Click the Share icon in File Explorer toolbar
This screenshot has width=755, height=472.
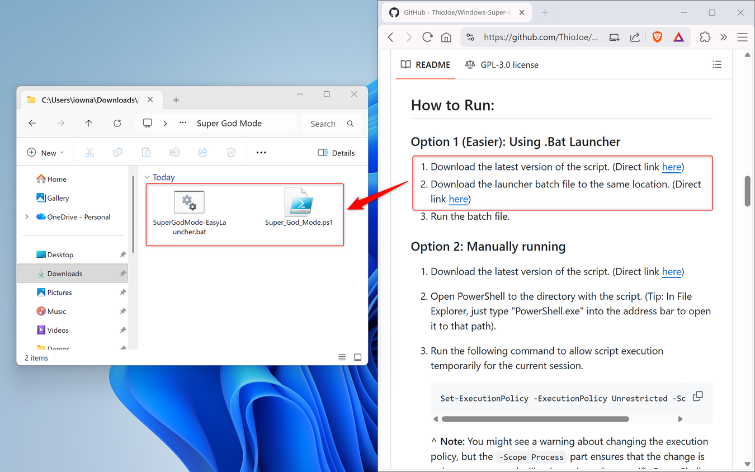[x=203, y=153]
